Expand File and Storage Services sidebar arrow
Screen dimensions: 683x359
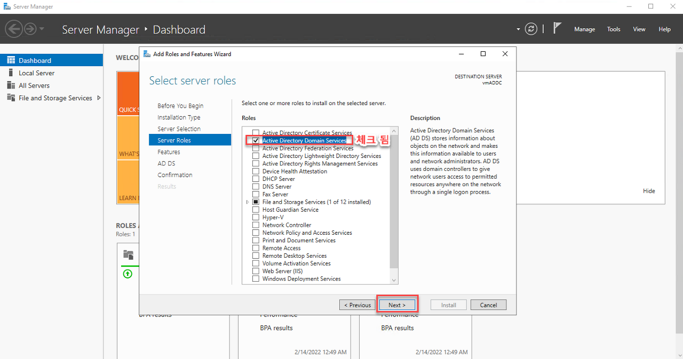99,98
